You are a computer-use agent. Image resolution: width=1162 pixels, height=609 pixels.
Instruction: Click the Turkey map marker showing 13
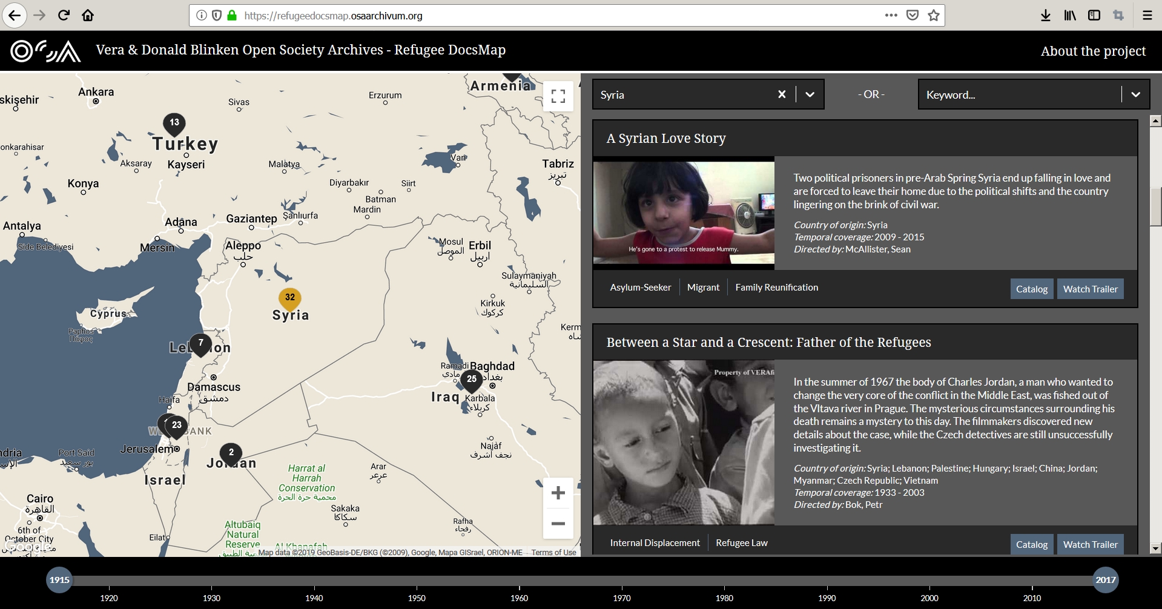click(x=174, y=123)
